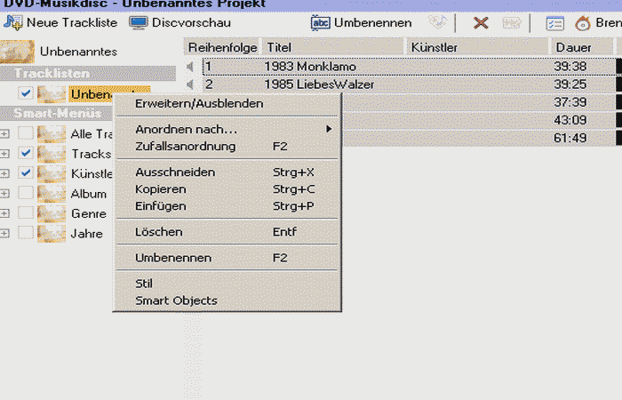Image resolution: width=622 pixels, height=400 pixels.
Task: Select the Unbenanntes project thumbnail at top
Action: 20,52
